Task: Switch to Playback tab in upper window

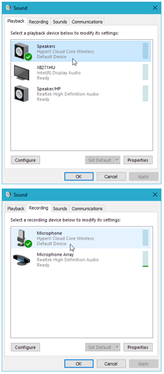Action: coord(16,21)
